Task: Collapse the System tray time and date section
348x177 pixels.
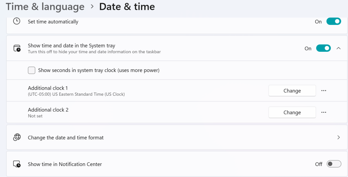Action: click(x=339, y=48)
